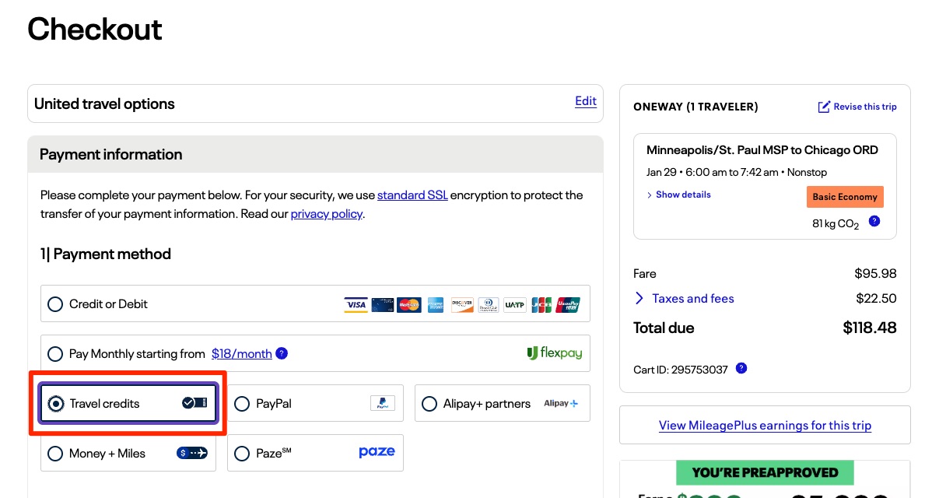Viewport: 946px width, 498px height.
Task: Open the standard SSL link
Action: tap(412, 195)
